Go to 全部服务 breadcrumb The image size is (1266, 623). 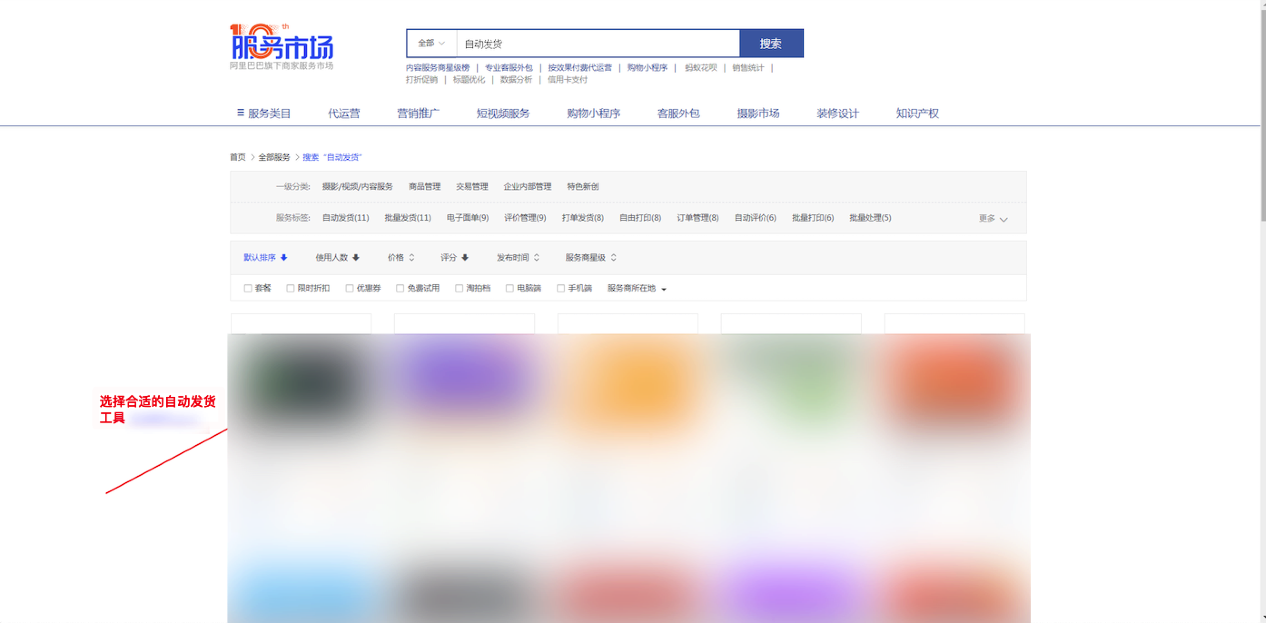(274, 157)
